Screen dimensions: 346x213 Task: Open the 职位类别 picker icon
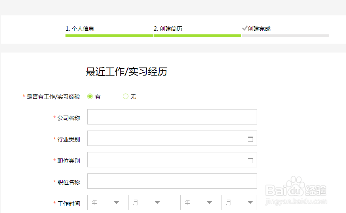tap(250, 160)
